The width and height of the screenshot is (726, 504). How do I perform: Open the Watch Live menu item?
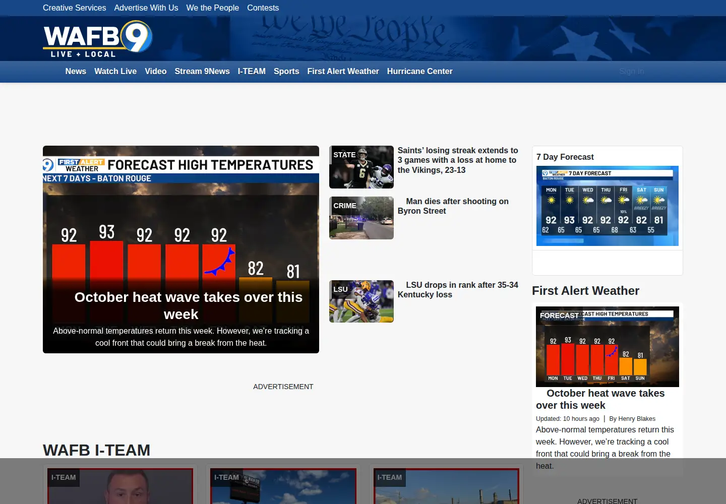(115, 71)
